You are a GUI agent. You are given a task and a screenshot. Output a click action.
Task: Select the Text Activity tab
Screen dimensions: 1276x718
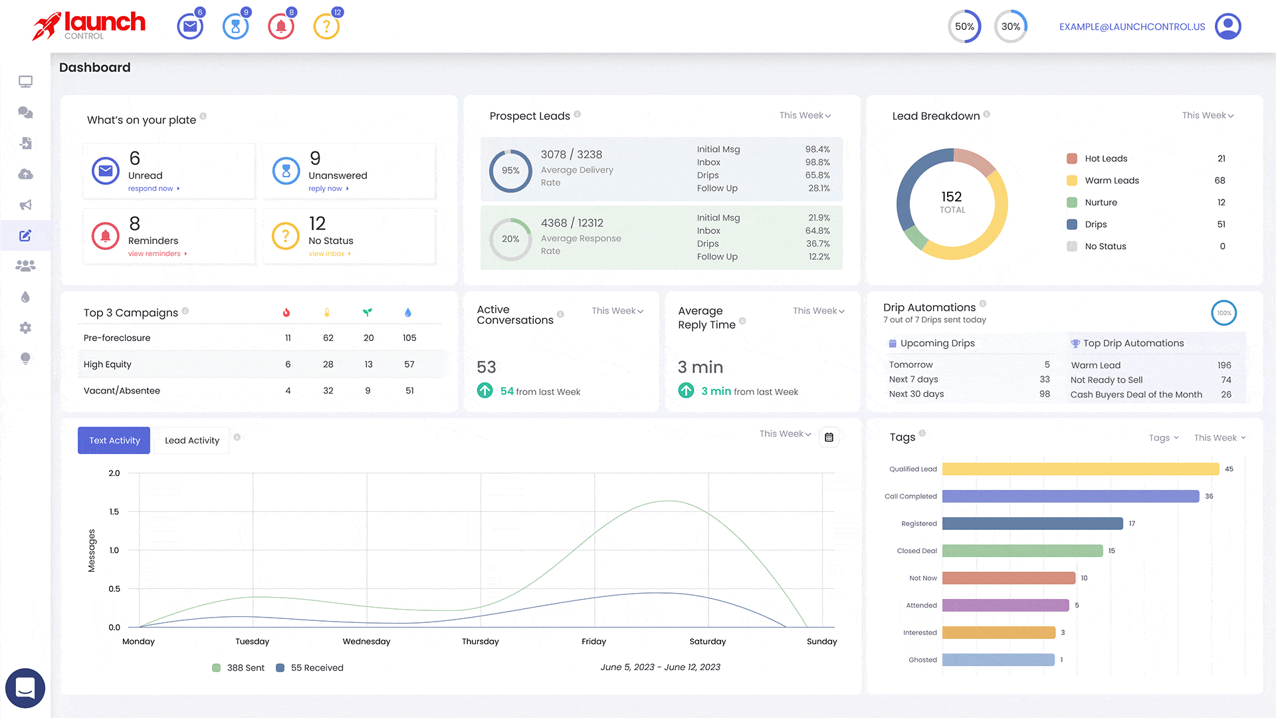pos(114,441)
